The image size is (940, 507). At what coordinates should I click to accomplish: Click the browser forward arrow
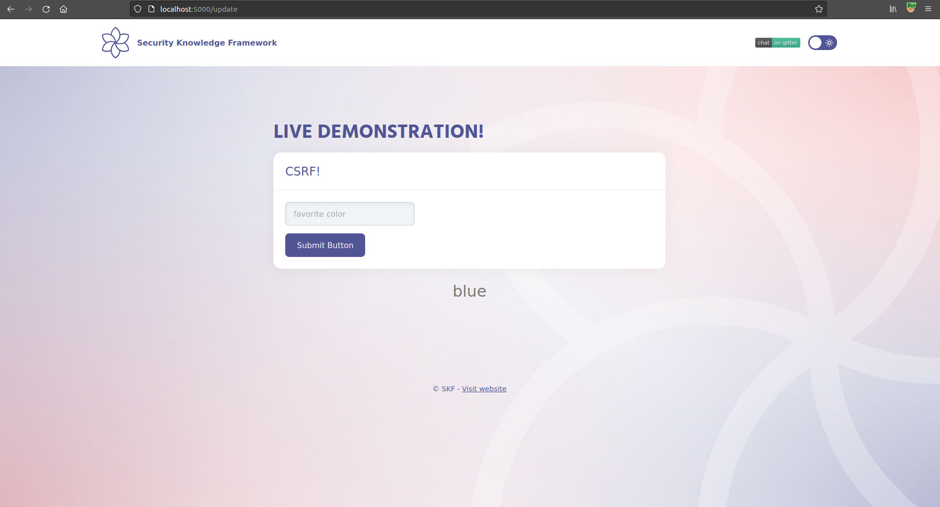point(28,9)
